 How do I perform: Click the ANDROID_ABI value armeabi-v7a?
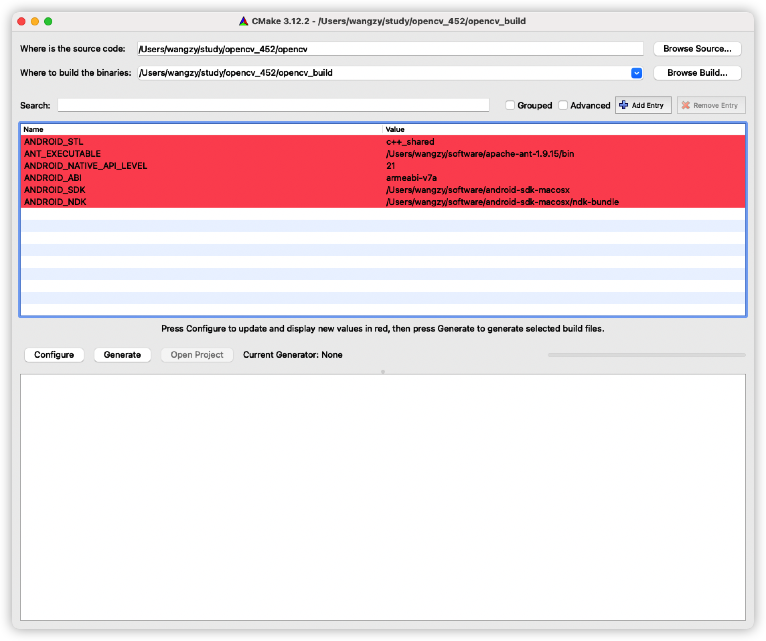click(411, 178)
